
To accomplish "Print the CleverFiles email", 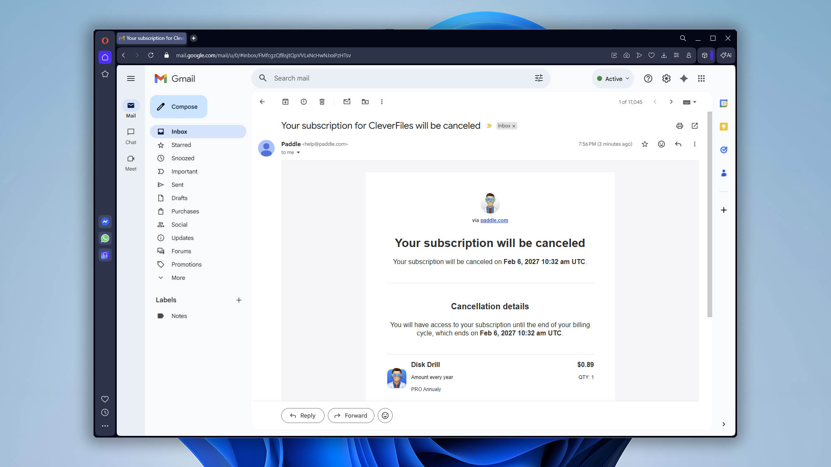I will 680,126.
